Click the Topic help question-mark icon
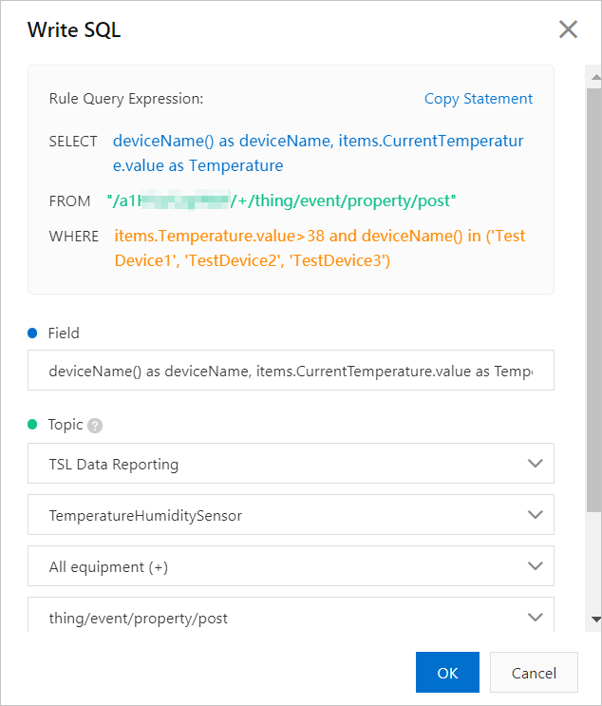This screenshot has height=706, width=602. [x=95, y=426]
